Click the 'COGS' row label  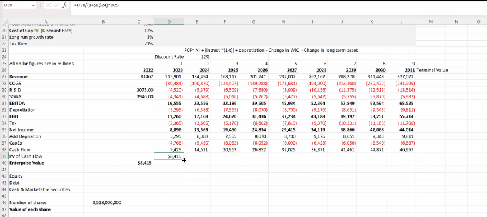pos(46,84)
